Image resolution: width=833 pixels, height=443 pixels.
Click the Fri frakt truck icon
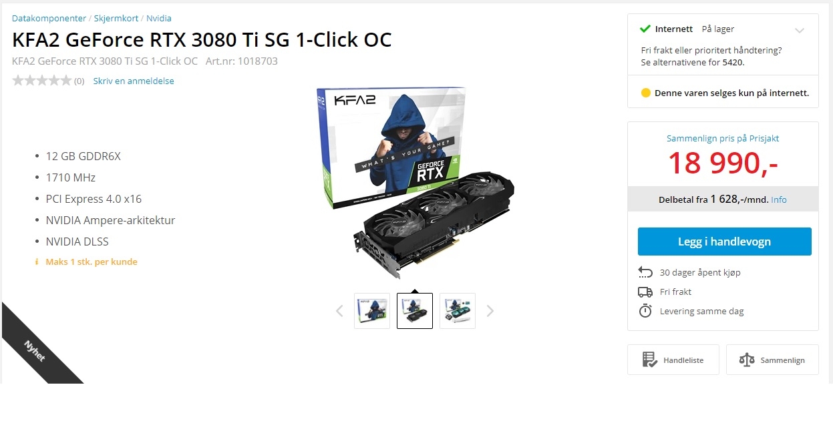645,292
